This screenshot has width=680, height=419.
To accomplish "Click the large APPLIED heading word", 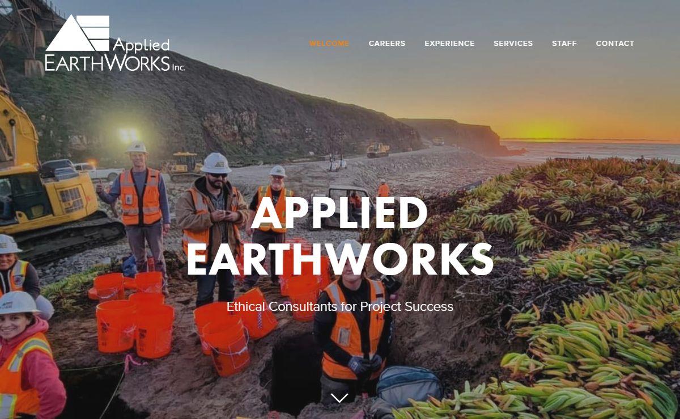I will tap(339, 213).
